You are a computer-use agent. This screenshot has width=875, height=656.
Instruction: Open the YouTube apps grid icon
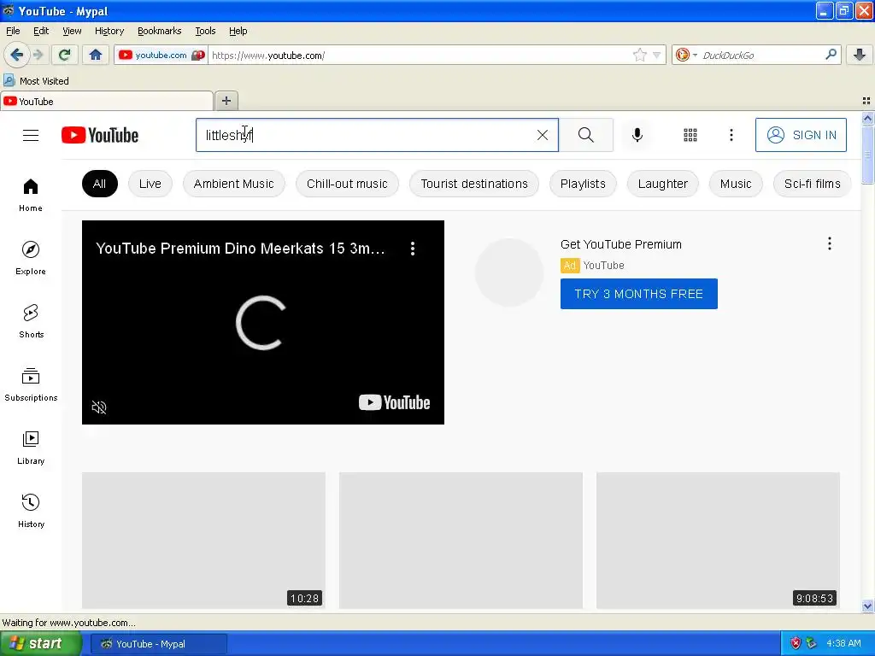(690, 135)
